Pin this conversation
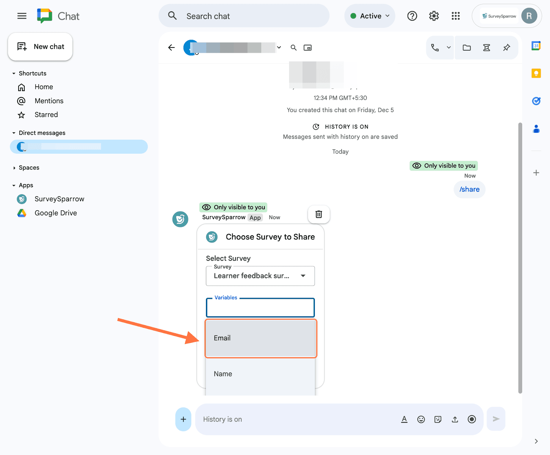This screenshot has width=550, height=455. coord(506,48)
